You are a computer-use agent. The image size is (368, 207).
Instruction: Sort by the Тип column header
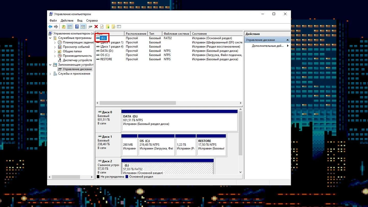click(x=155, y=34)
